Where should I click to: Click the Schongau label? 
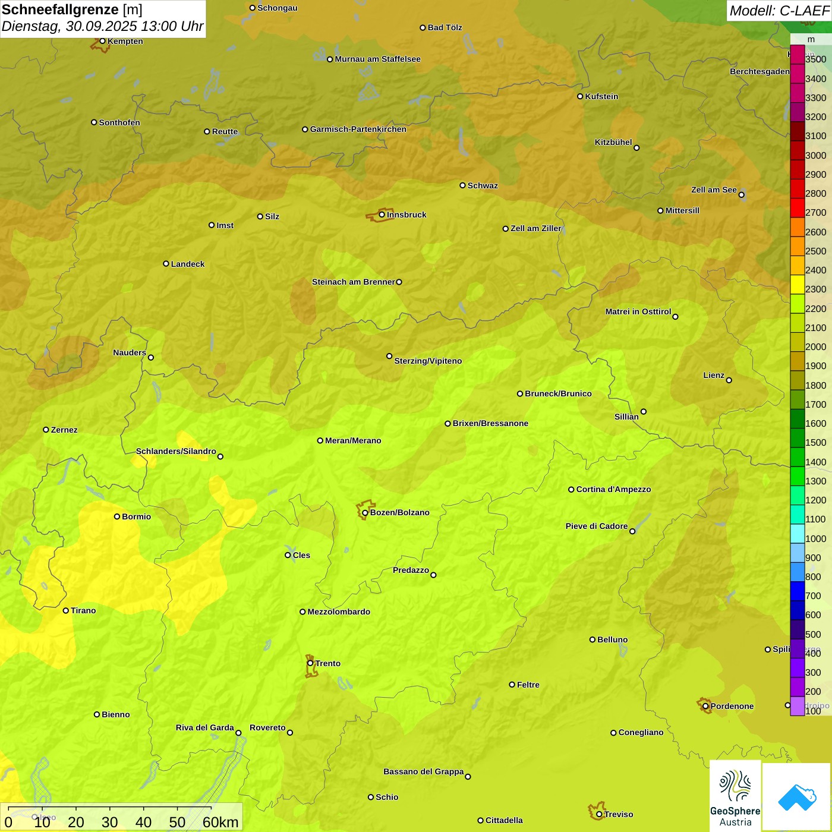click(x=277, y=8)
